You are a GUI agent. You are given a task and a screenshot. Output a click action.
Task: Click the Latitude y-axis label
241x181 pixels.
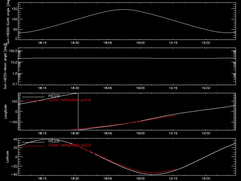click(x=7, y=157)
